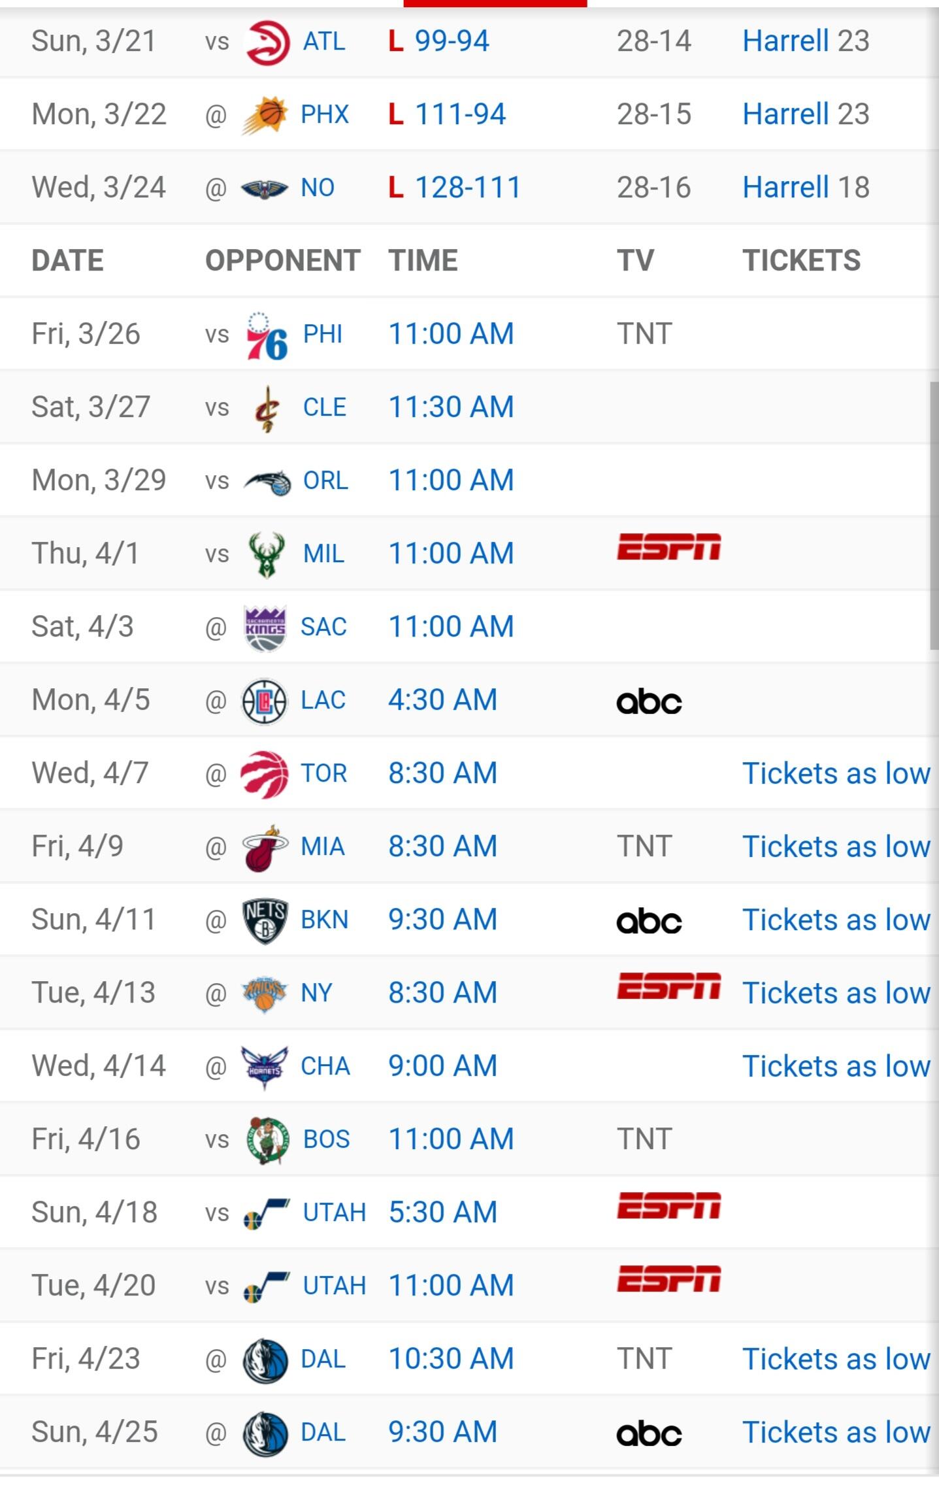
Task: Open tickets link for Toronto game
Action: [x=836, y=773]
